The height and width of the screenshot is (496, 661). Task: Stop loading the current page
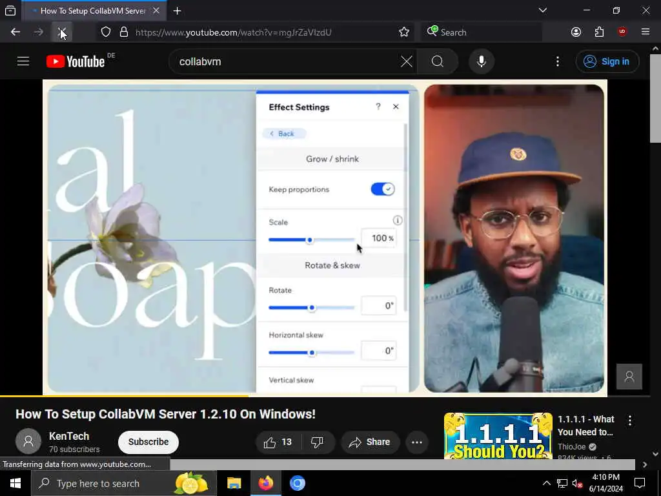click(x=62, y=32)
